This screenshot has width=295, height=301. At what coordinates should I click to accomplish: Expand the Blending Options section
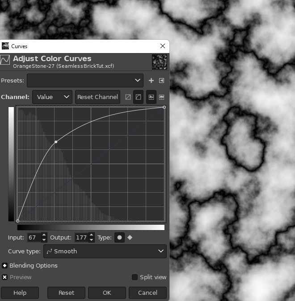[x=5, y=265]
